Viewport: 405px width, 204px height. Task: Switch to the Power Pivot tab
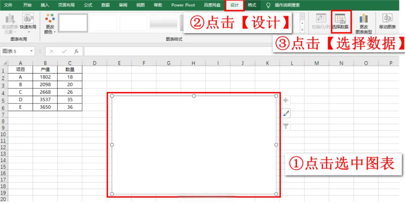(x=183, y=5)
